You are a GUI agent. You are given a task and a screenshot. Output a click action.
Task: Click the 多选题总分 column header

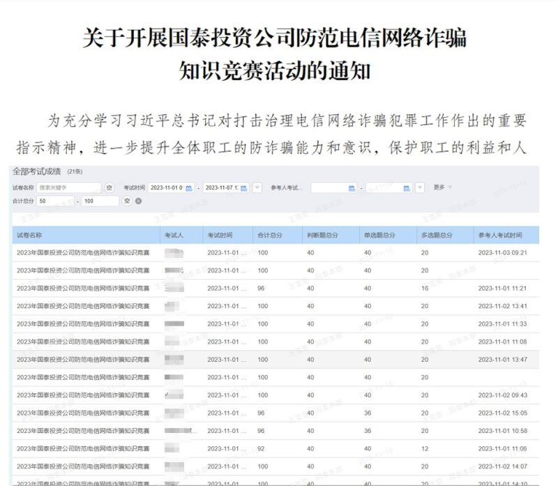437,235
